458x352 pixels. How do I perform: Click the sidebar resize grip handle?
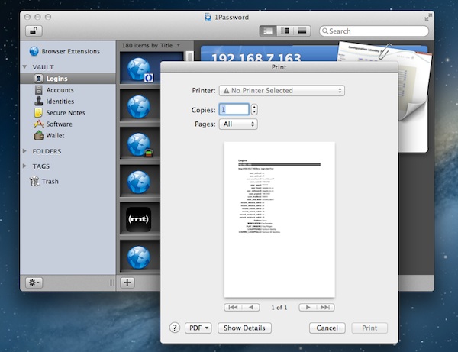pyautogui.click(x=111, y=283)
